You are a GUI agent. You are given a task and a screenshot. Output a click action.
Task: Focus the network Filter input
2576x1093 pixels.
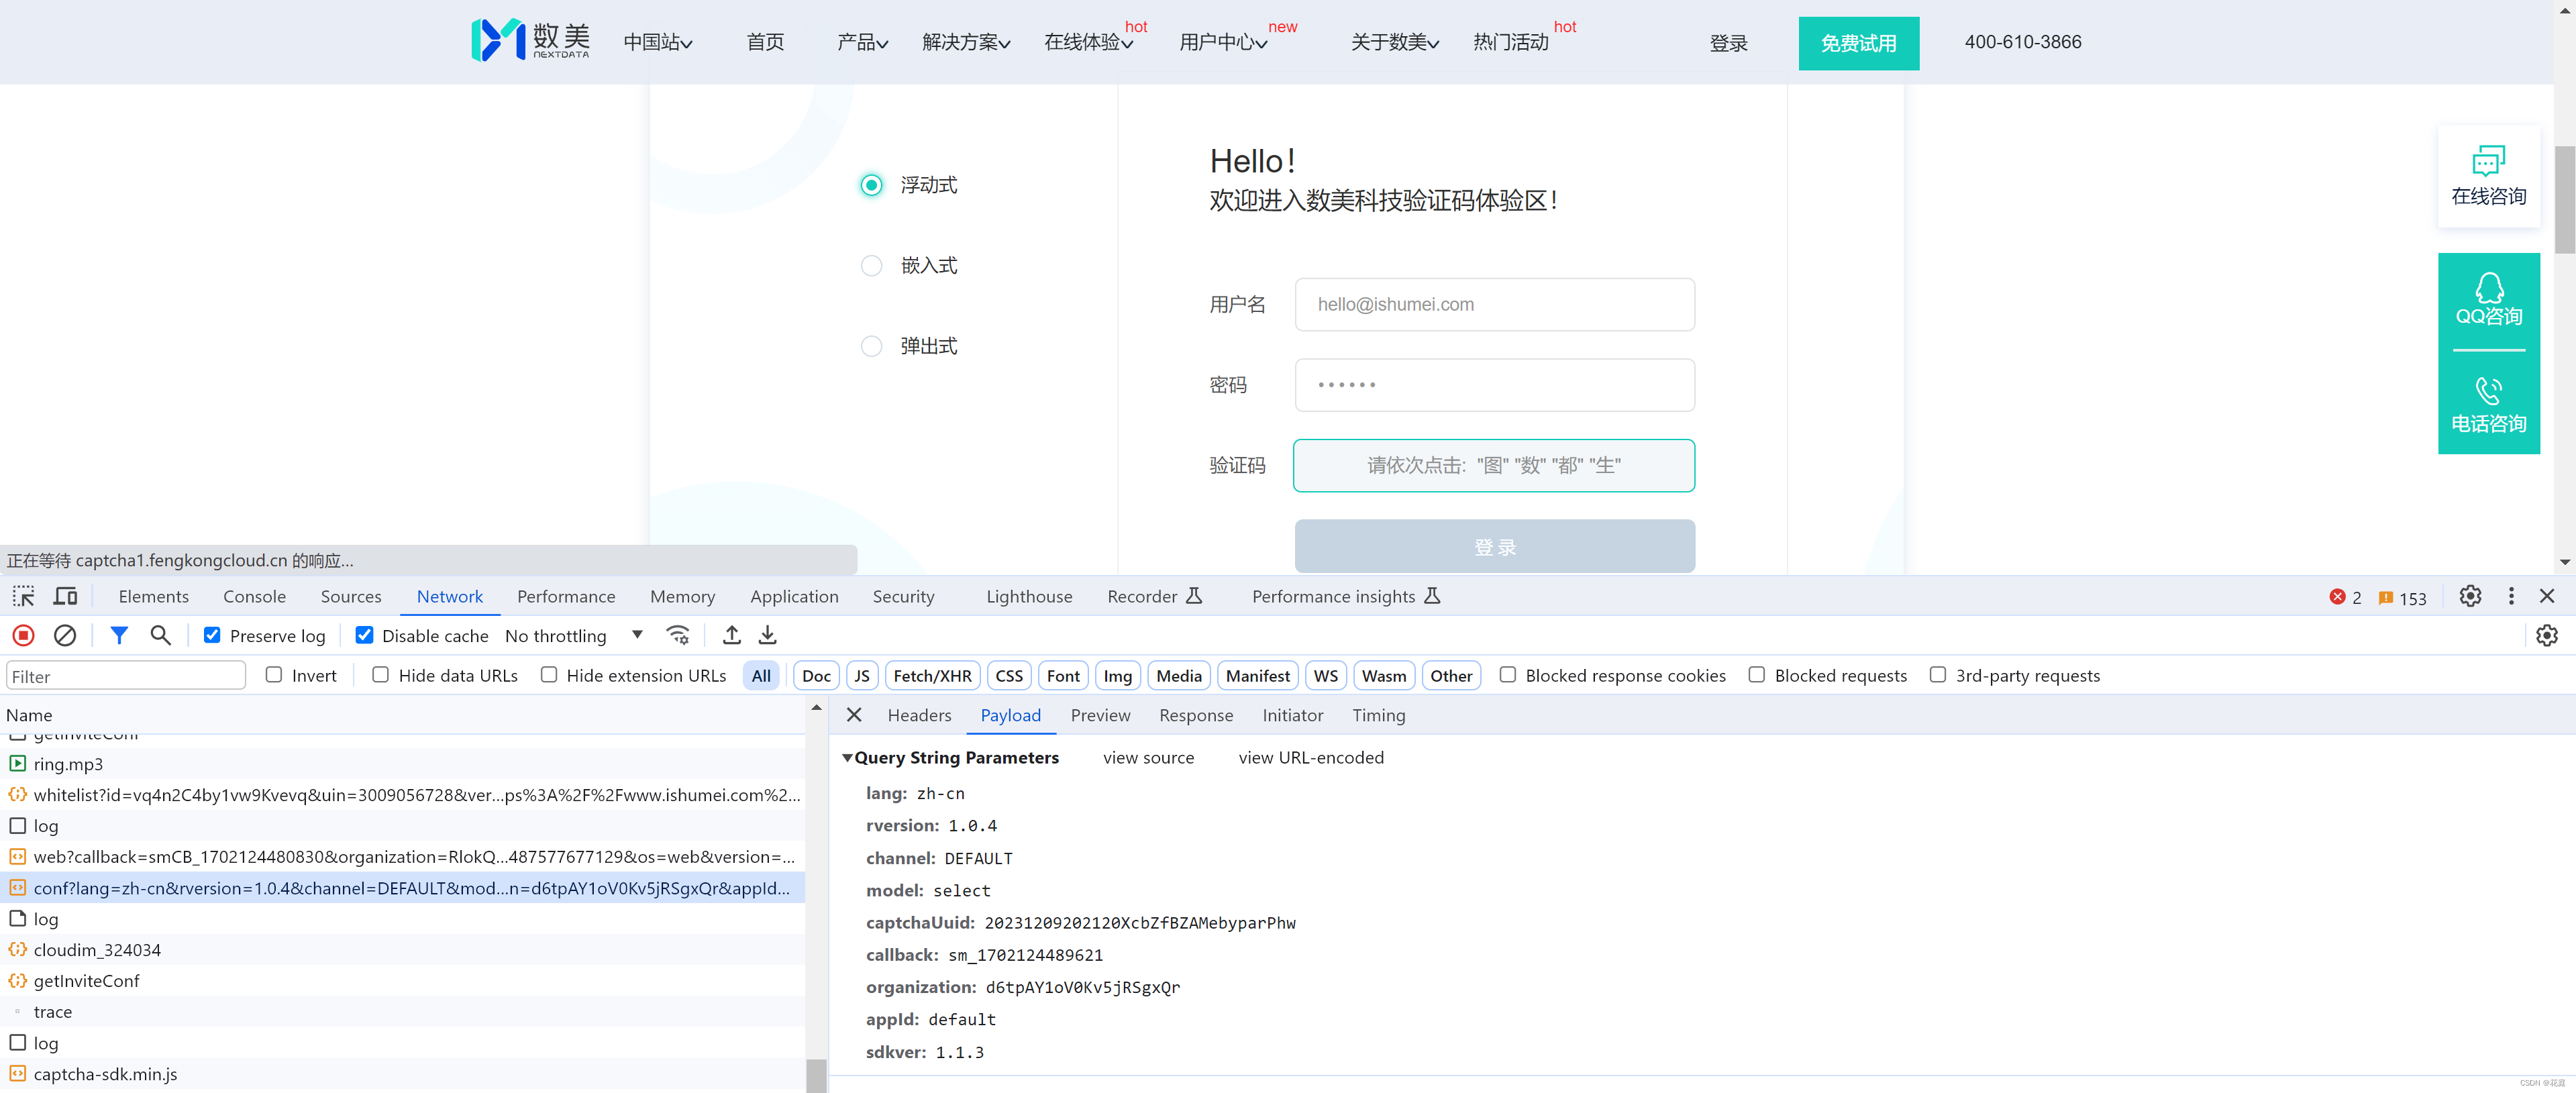click(126, 676)
